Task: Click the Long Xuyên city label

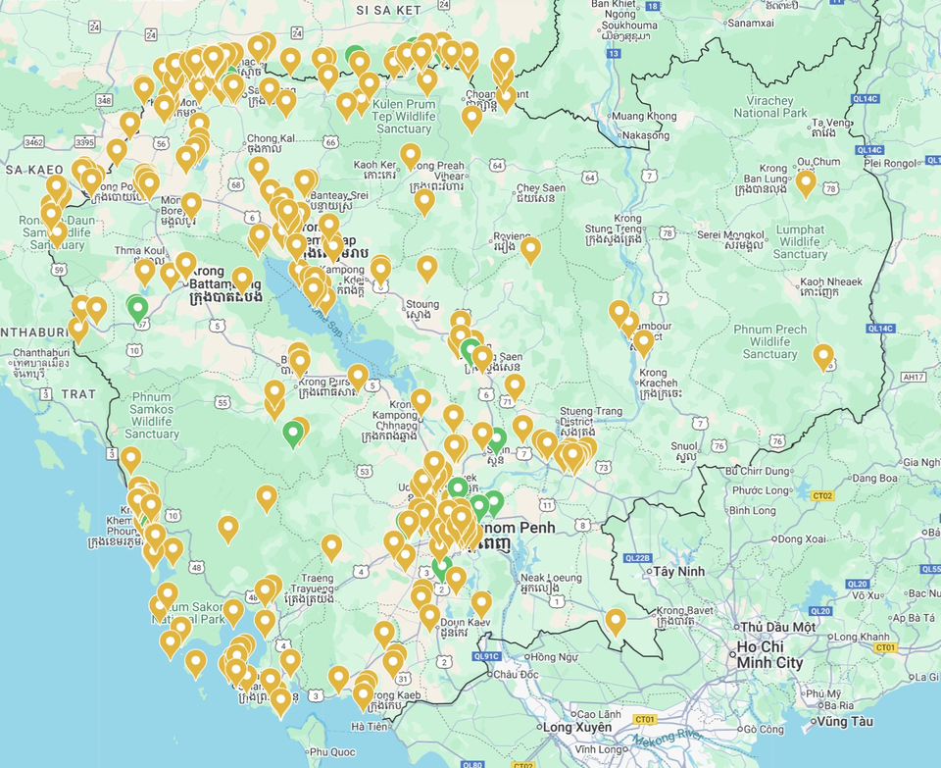Action: (x=577, y=727)
